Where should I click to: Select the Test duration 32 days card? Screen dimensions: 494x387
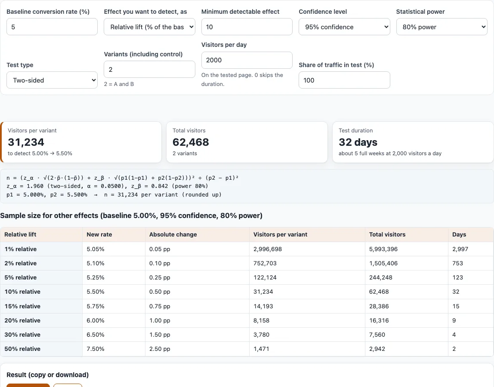(x=413, y=142)
